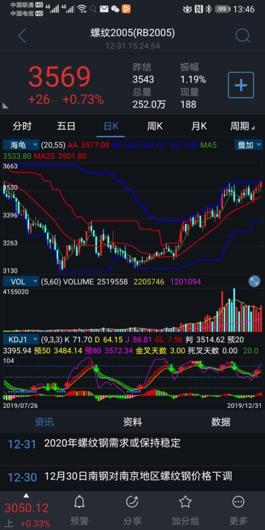265x530 pixels.
Task: Tap the 3050.12 index ticker at bottom
Action: coord(26,511)
